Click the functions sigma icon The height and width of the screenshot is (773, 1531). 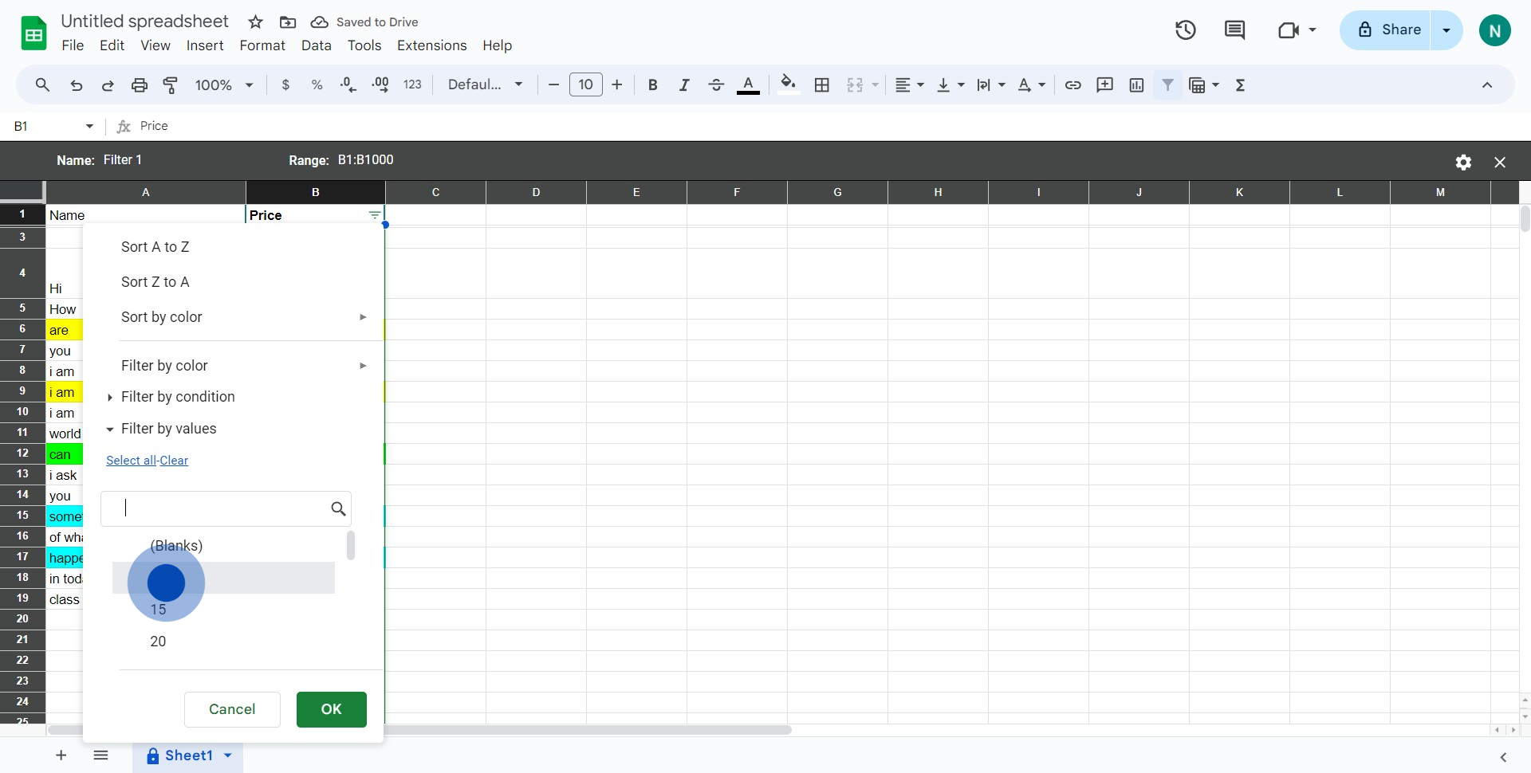1240,85
